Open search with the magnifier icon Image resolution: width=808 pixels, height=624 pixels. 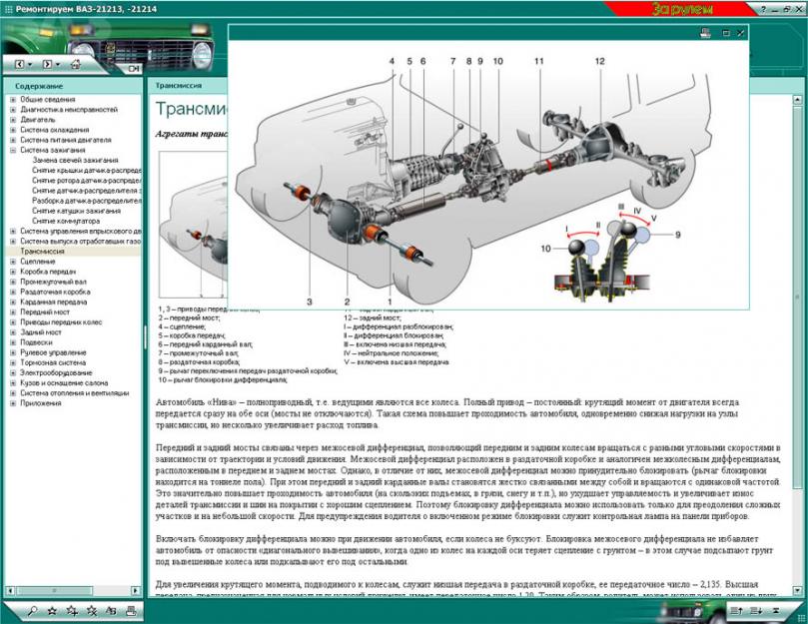pyautogui.click(x=33, y=611)
